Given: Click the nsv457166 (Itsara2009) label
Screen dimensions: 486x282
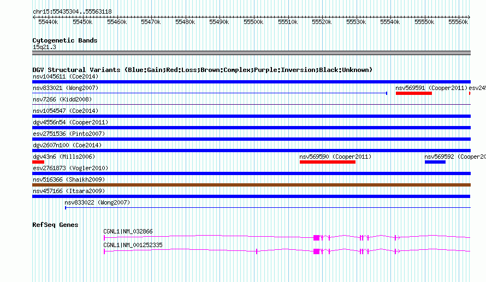Looking at the screenshot, I should (x=69, y=191).
